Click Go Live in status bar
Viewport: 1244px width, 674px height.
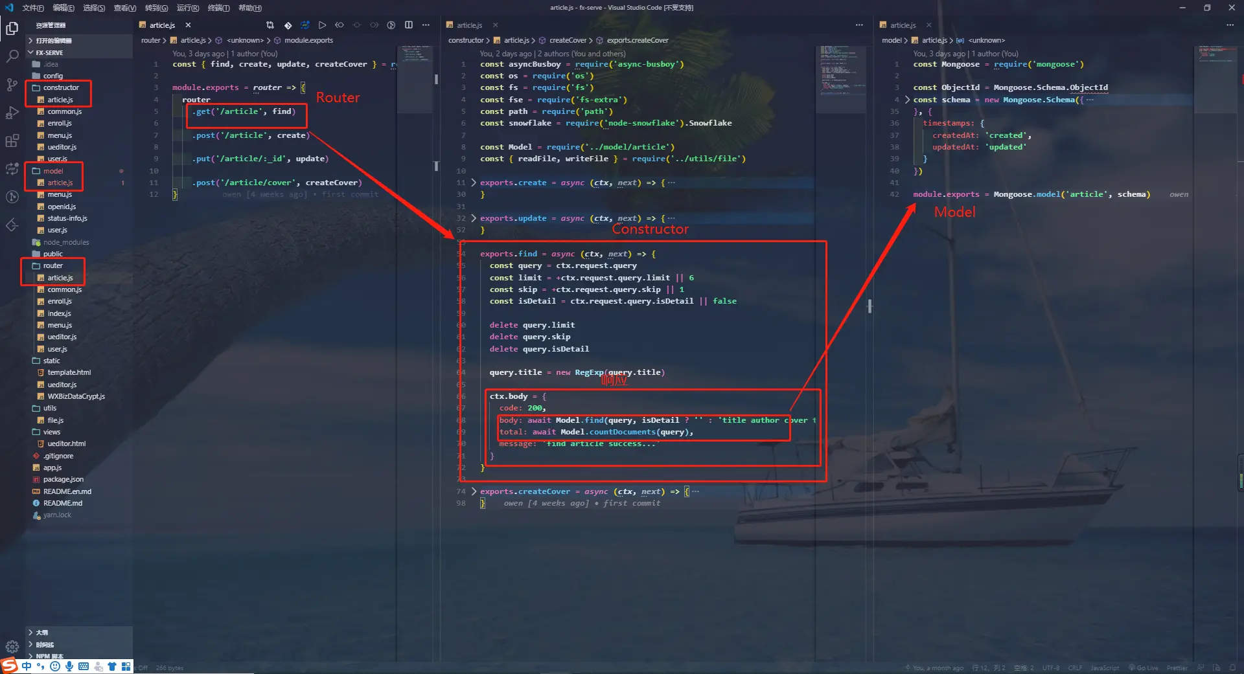click(1144, 668)
